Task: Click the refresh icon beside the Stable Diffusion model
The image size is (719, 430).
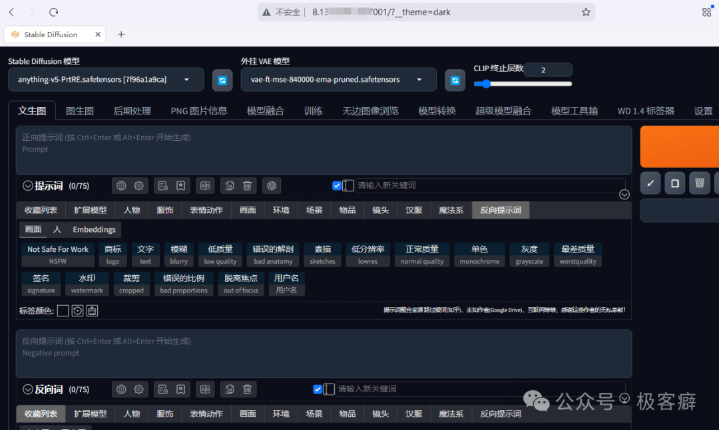Action: [x=222, y=80]
